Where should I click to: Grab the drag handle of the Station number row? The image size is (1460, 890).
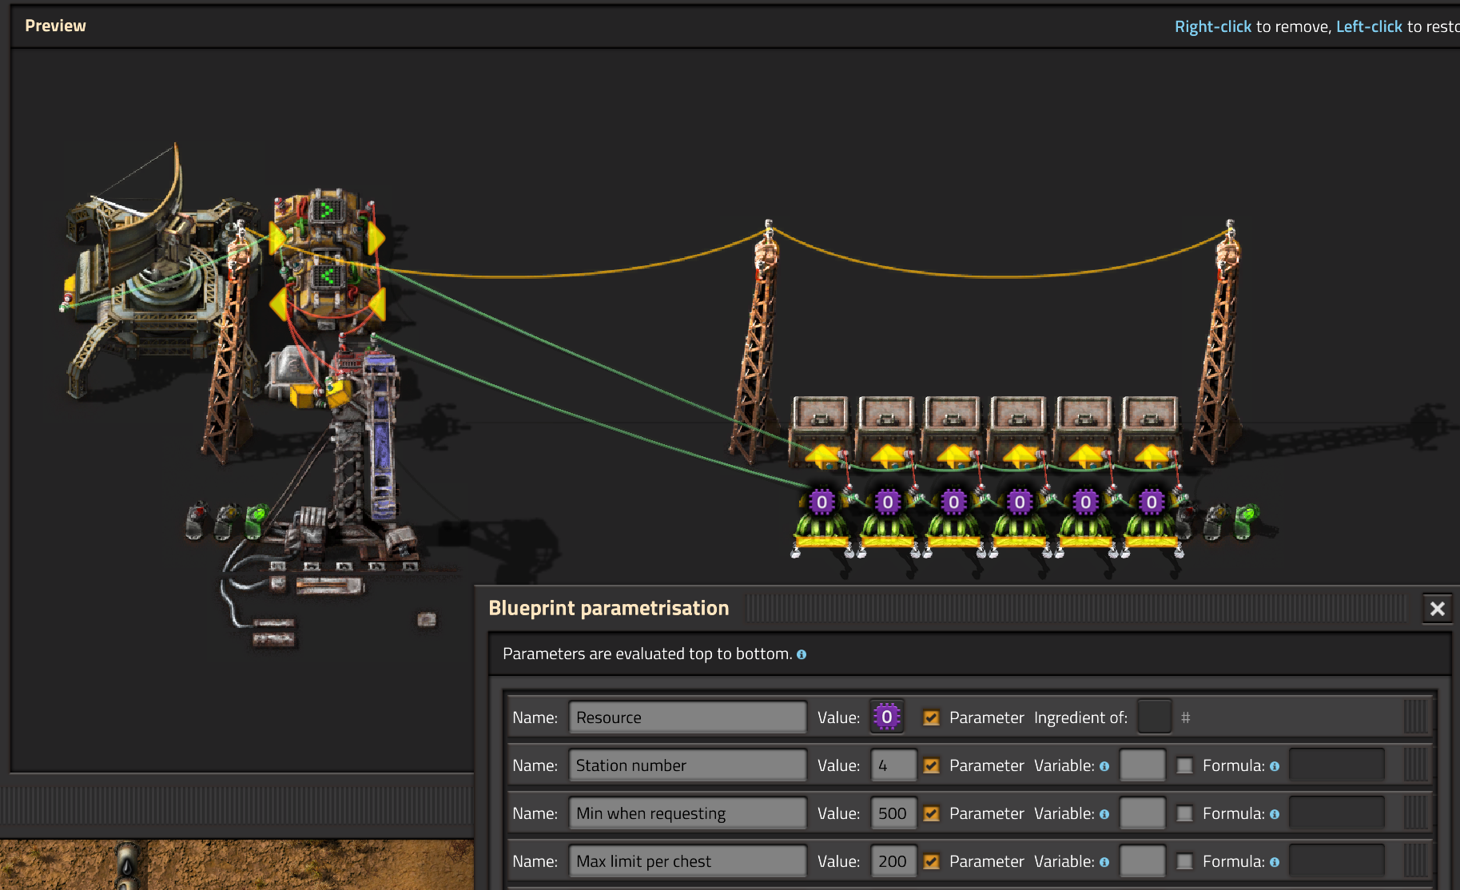pyautogui.click(x=1415, y=765)
